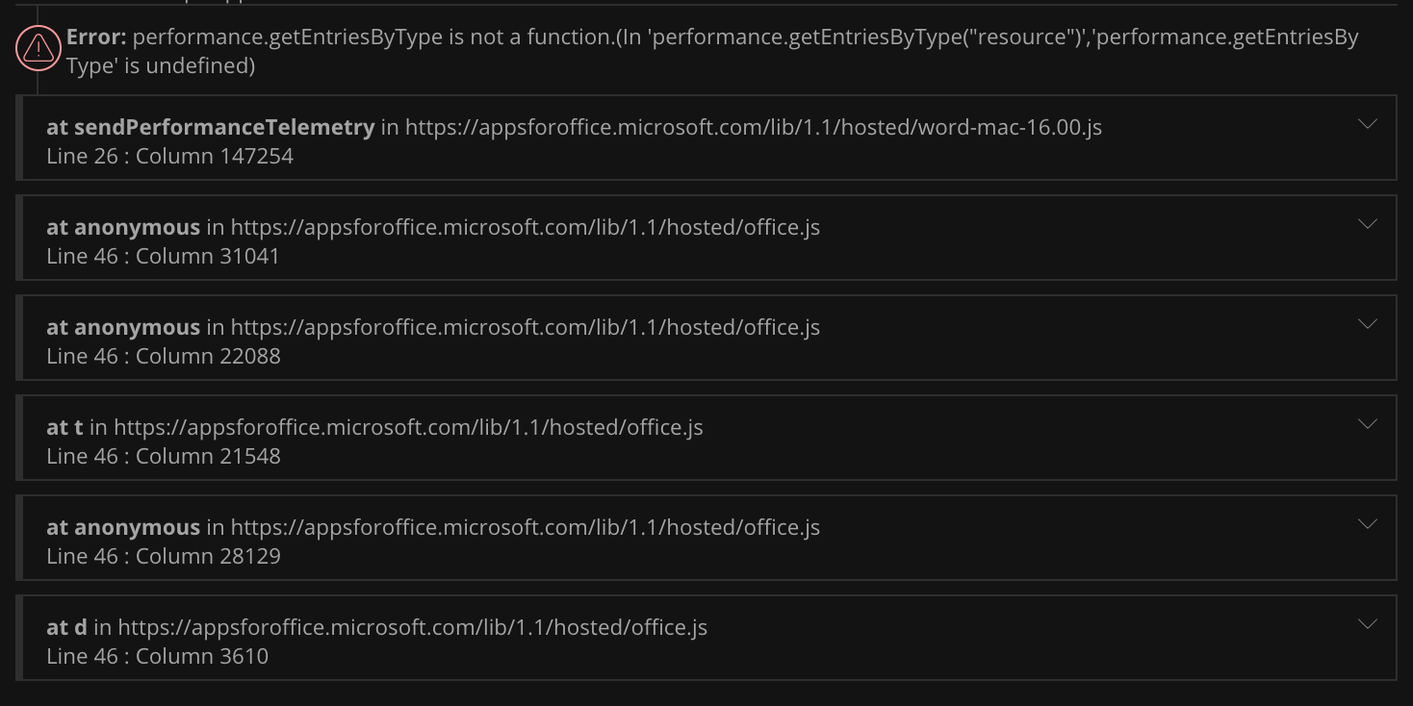Select the sendPerformanceTelemetry frame row
Viewport: 1413px width, 706px height.
[x=674, y=138]
